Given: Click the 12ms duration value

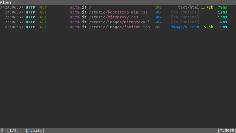Looking at the screenshot, I should 222,12.
